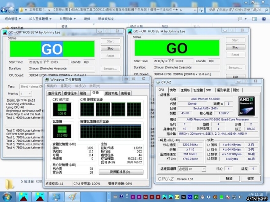Click the blue help tray icon
This screenshot has height=202, width=270.
[121, 197]
